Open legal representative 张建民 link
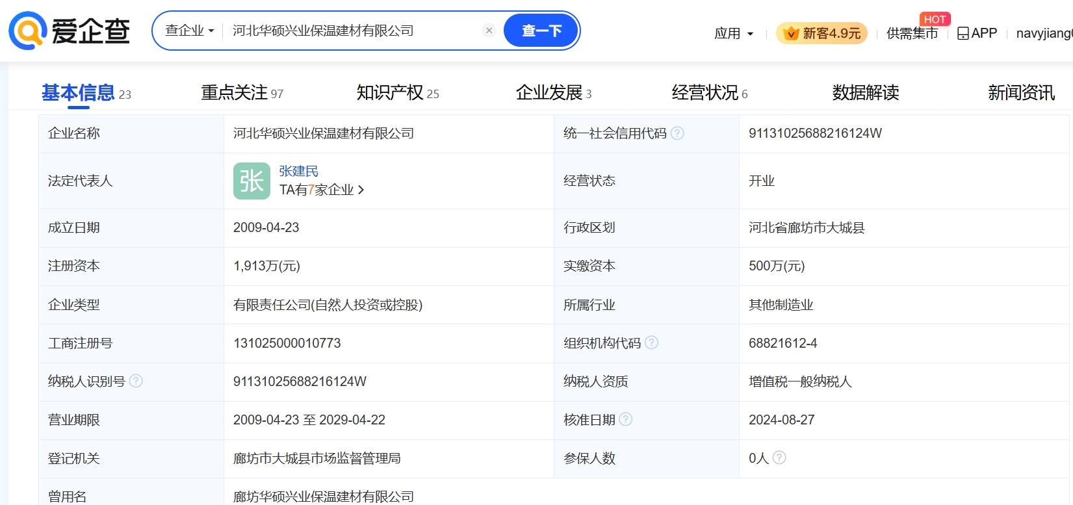Viewport: 1073px width, 505px height. click(x=299, y=171)
